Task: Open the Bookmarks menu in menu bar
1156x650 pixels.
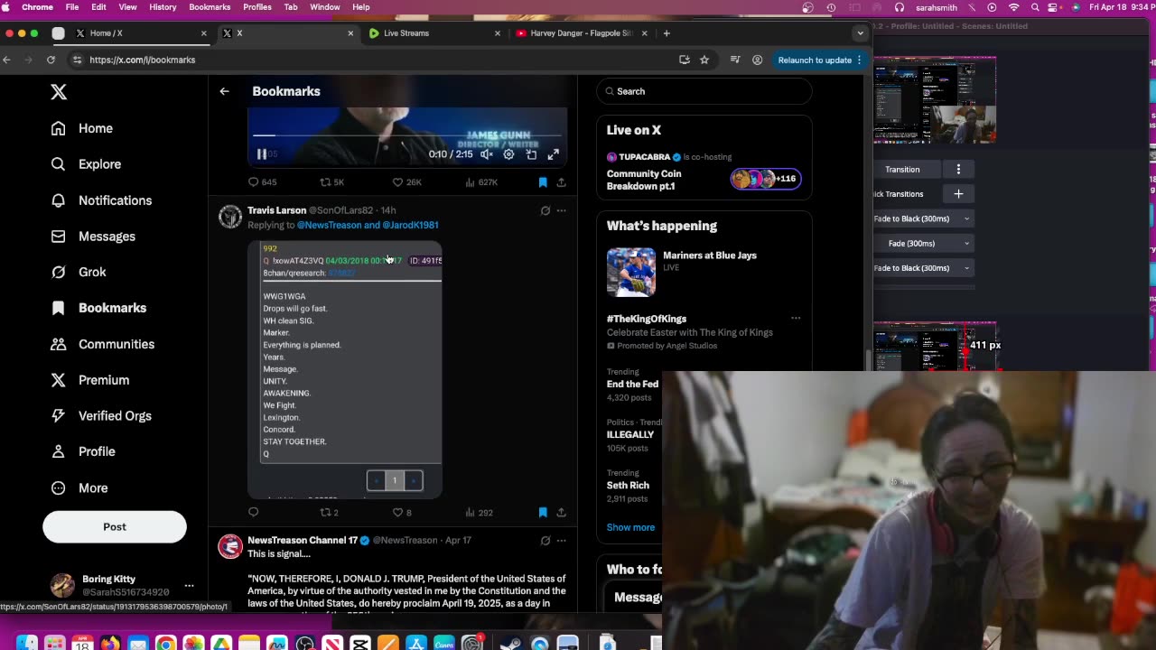Action: (210, 7)
